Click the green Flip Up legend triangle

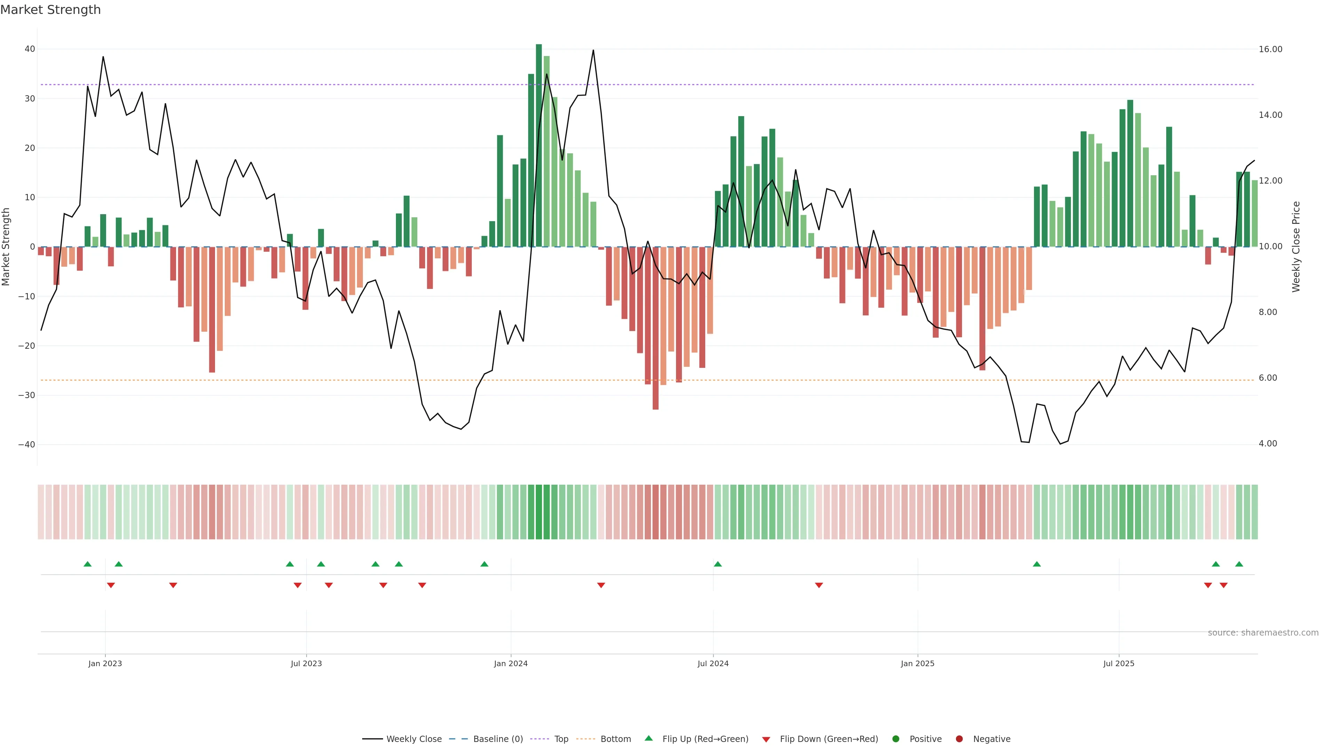(x=648, y=738)
